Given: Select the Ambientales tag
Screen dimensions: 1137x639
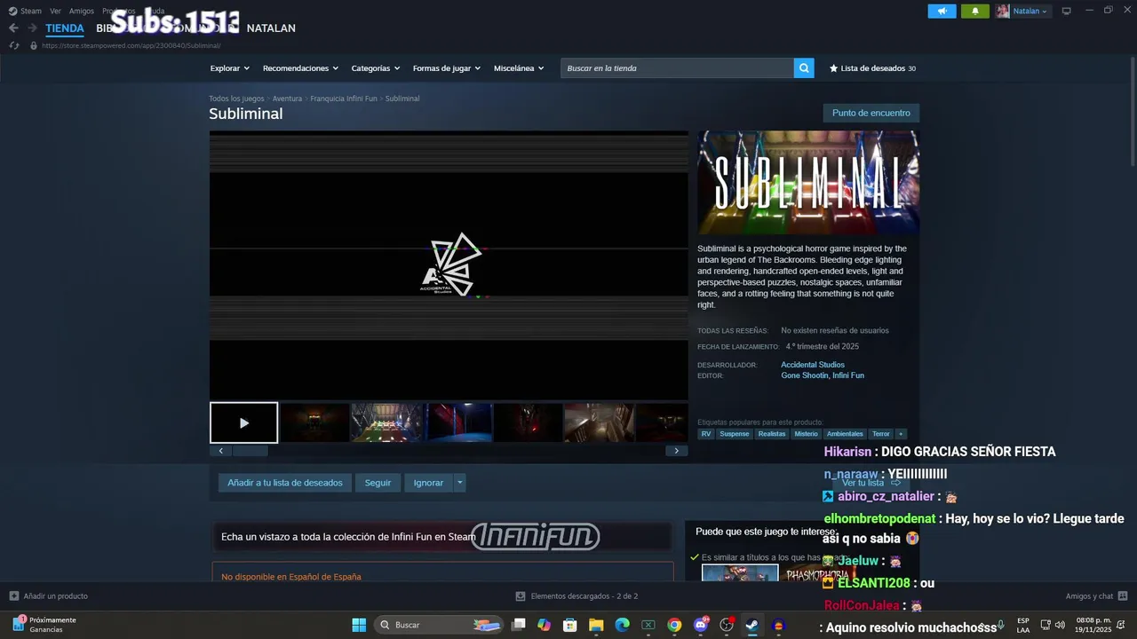Looking at the screenshot, I should (x=845, y=434).
